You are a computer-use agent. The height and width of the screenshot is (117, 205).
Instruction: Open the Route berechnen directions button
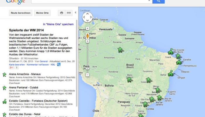pos(20,13)
